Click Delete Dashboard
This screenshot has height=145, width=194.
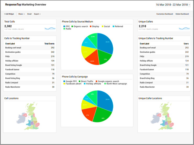182,14
